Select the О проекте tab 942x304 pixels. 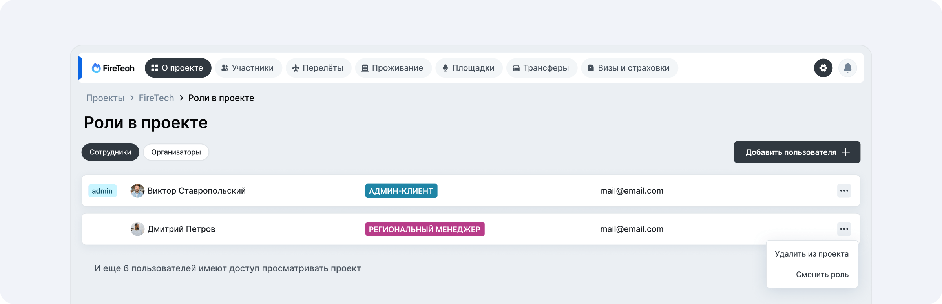(x=178, y=68)
